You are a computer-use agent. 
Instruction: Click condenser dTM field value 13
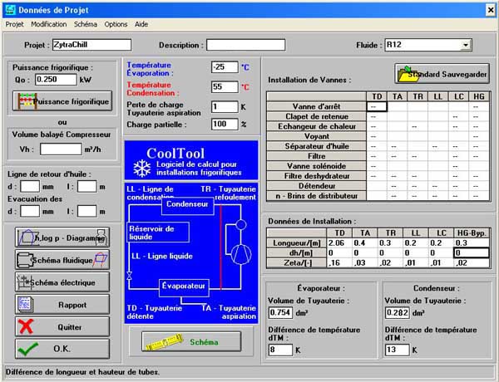(x=398, y=350)
